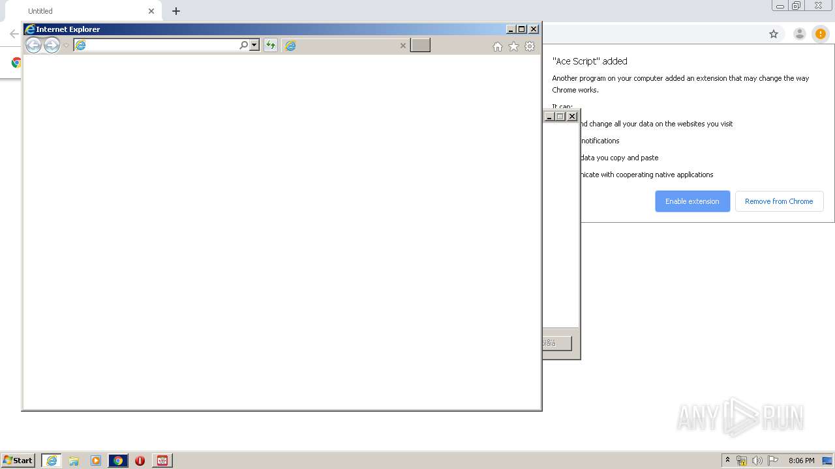Open Internet Explorer favorites star

coord(513,46)
